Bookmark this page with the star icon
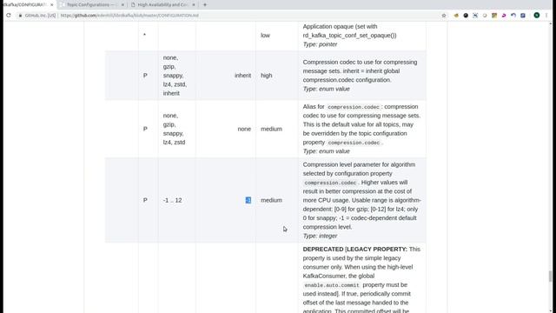The height and width of the screenshot is (313, 556). [444, 16]
